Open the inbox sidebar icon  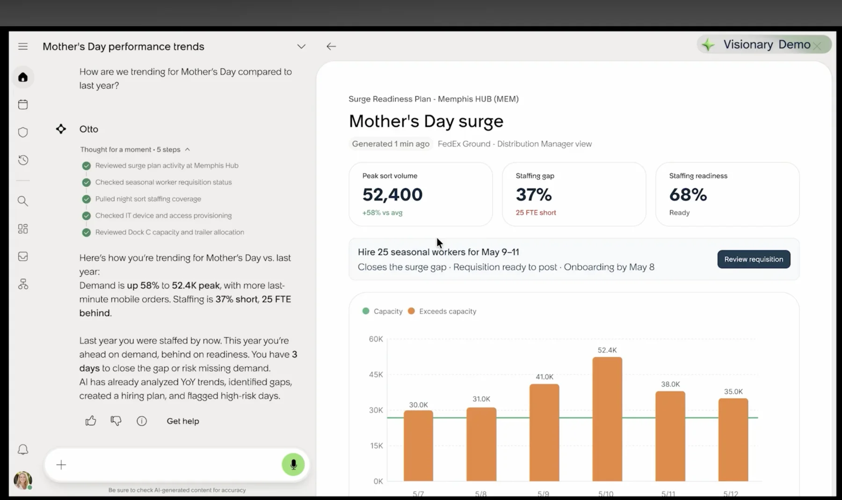(23, 256)
